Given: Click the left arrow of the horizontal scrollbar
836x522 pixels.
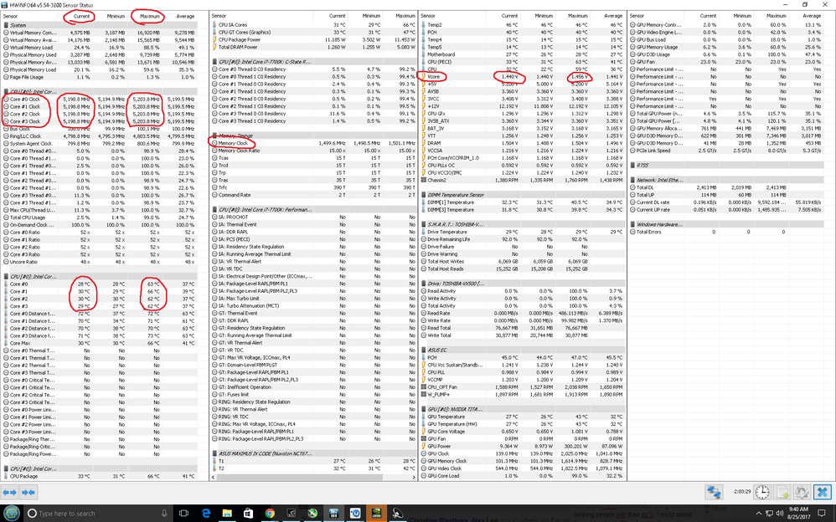Looking at the screenshot, I should [x=214, y=478].
